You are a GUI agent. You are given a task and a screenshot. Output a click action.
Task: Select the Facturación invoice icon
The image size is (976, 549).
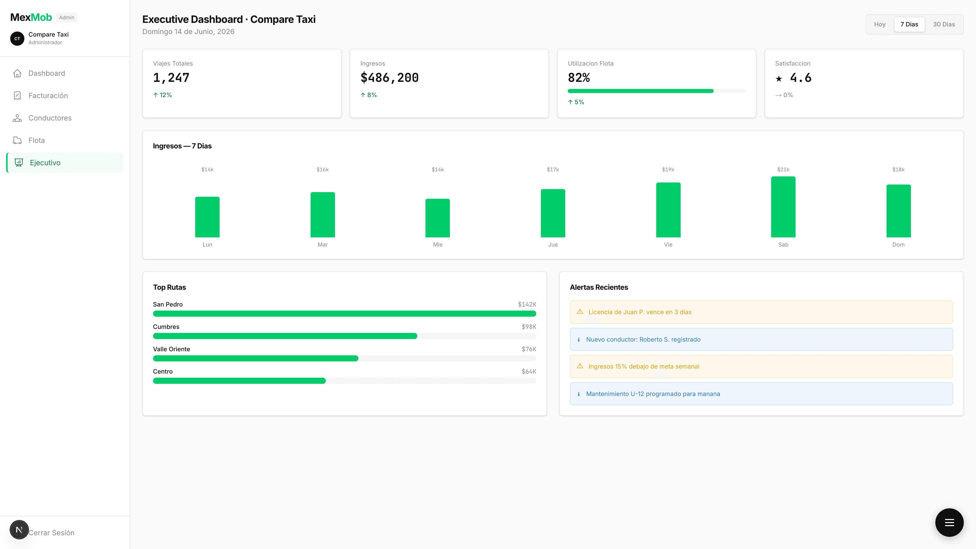coord(18,95)
